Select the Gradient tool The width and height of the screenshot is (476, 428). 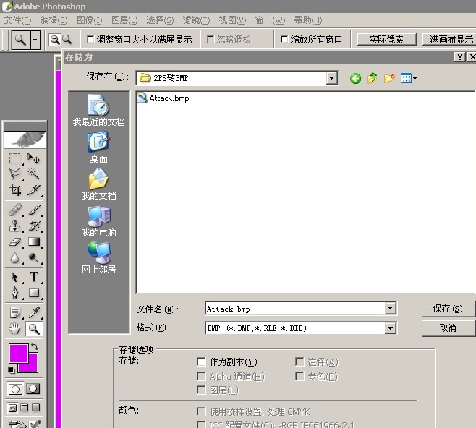point(34,242)
